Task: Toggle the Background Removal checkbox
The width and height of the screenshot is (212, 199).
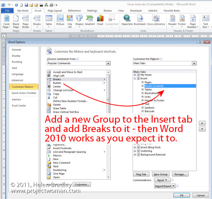Action: click(x=138, y=155)
